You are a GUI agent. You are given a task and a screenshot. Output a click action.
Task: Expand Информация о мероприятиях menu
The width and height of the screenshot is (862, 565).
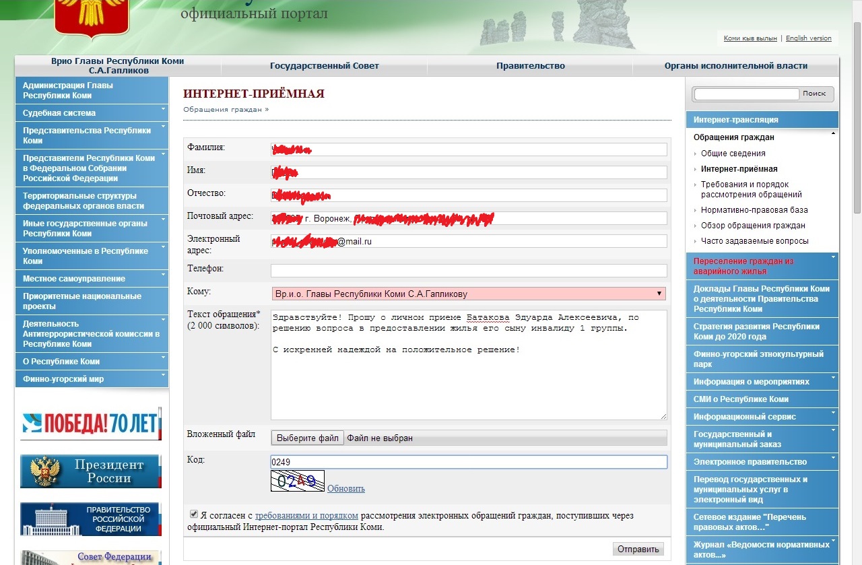pos(762,382)
